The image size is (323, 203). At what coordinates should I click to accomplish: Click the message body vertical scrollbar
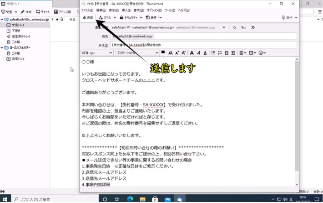[x=297, y=116]
